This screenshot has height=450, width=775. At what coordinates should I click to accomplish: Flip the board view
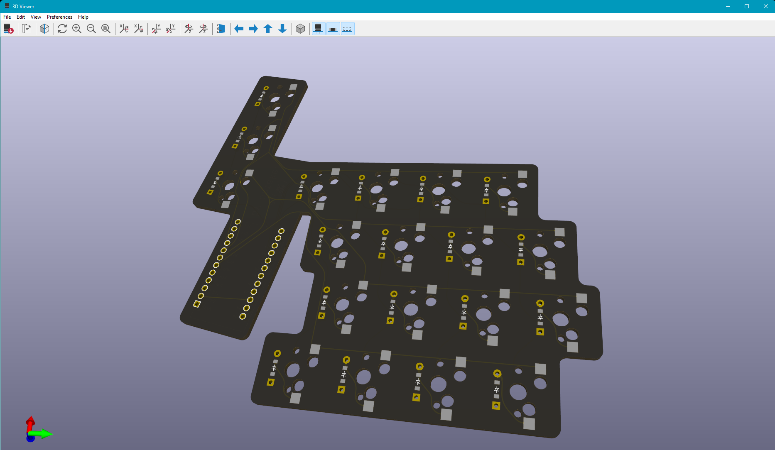[x=221, y=29]
